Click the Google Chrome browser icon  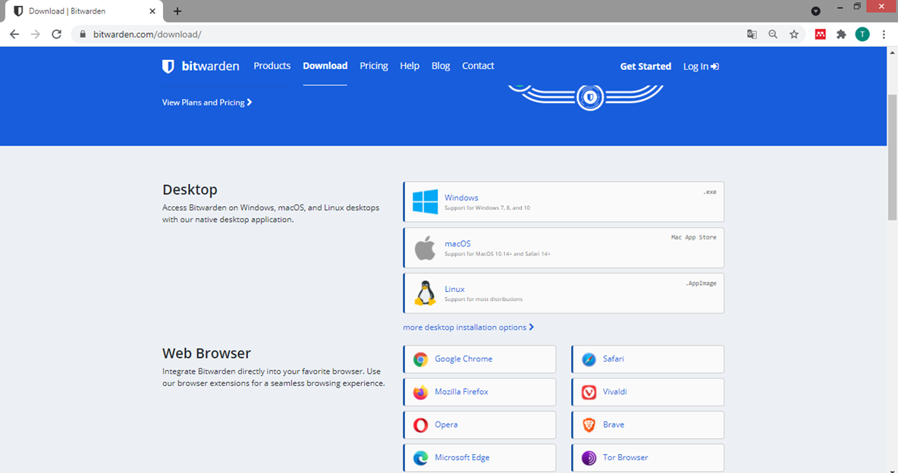click(420, 359)
